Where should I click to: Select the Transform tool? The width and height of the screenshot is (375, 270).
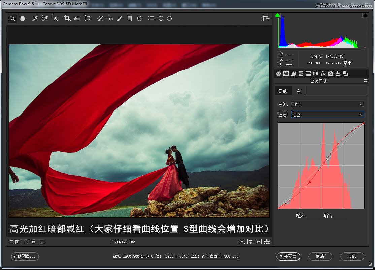coord(88,18)
